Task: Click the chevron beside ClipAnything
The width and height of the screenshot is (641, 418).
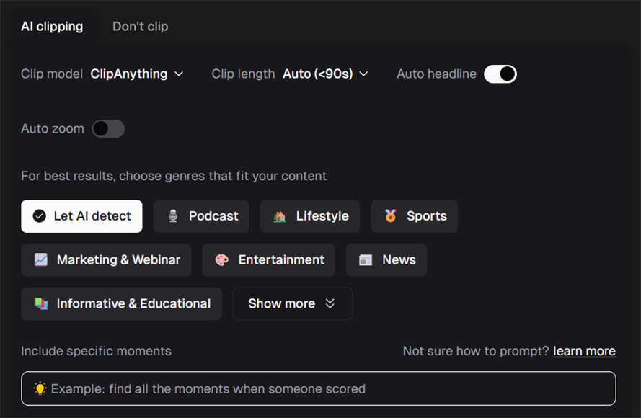Action: tap(179, 74)
